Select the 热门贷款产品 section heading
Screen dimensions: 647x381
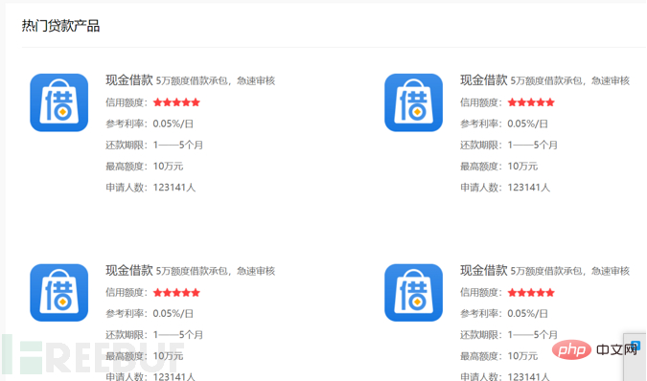click(x=60, y=26)
